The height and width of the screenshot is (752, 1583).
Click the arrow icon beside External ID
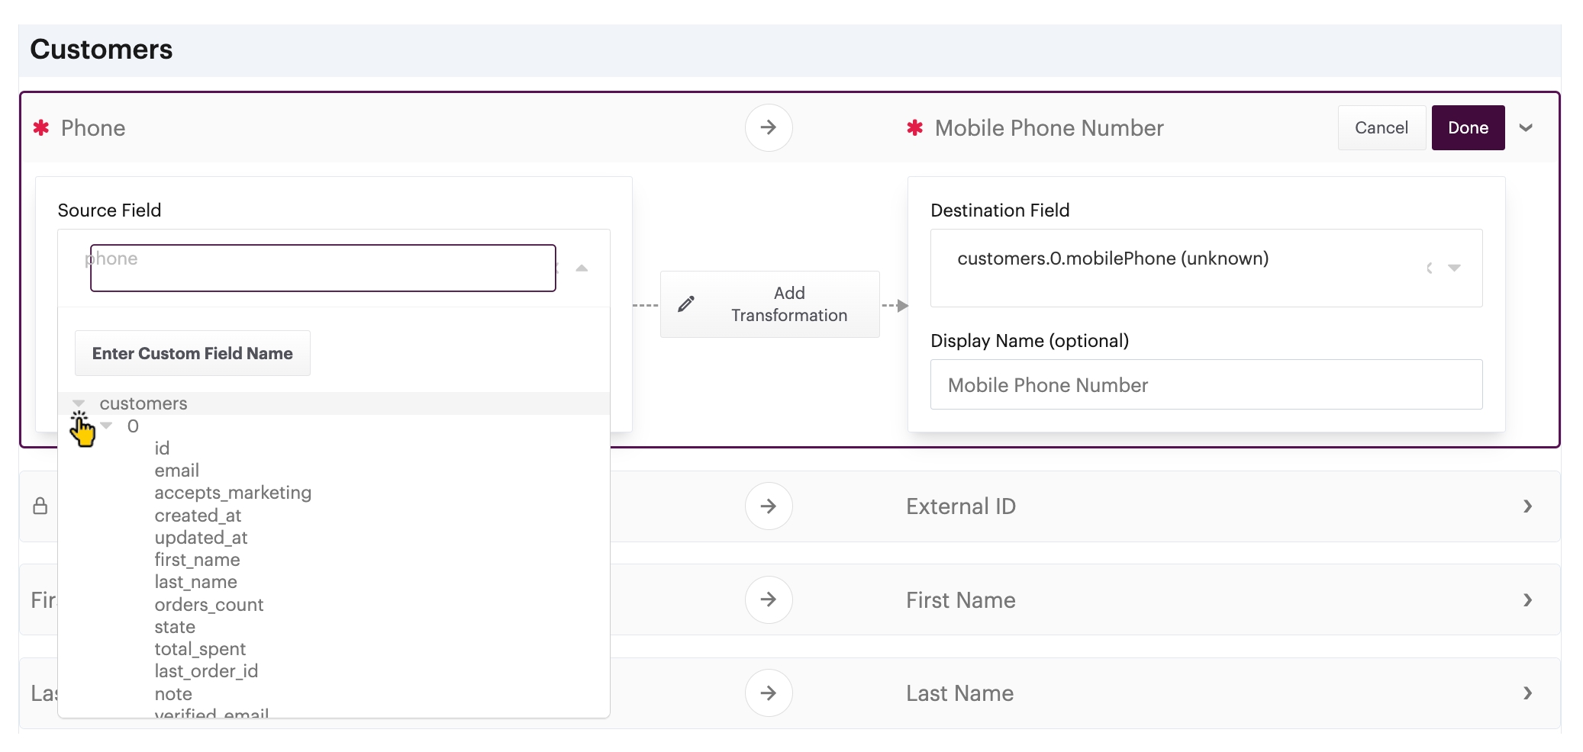(x=768, y=506)
